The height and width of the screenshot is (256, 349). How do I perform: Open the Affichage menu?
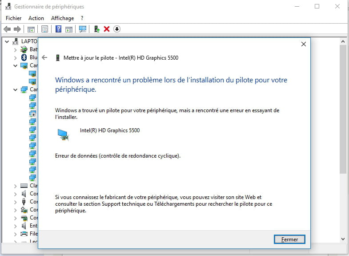coord(62,18)
